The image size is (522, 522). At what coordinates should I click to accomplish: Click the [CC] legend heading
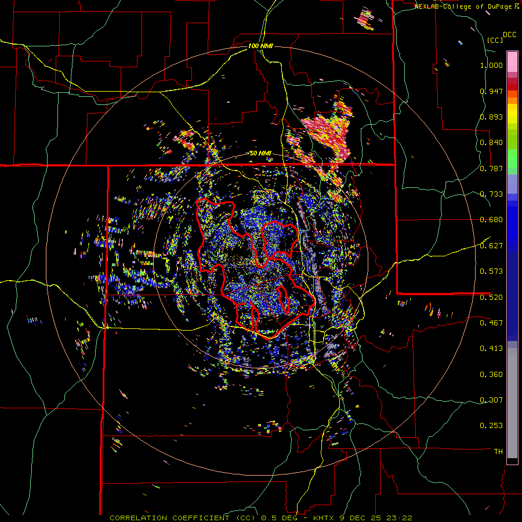coord(495,40)
